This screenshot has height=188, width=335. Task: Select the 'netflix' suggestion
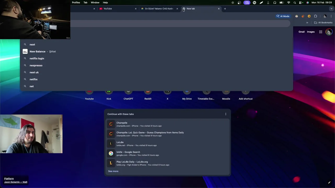pyautogui.click(x=156, y=79)
